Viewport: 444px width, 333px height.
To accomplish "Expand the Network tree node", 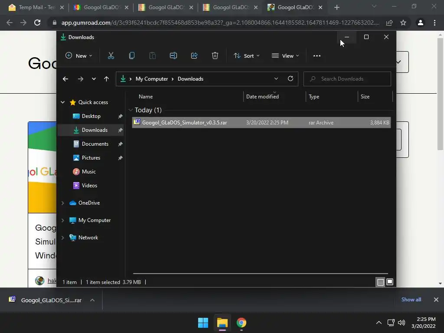I will click(62, 238).
